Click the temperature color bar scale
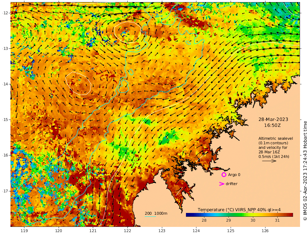The width and height of the screenshot is (307, 237). click(x=239, y=215)
